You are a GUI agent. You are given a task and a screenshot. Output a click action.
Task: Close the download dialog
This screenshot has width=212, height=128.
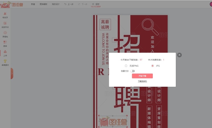pos(179,55)
